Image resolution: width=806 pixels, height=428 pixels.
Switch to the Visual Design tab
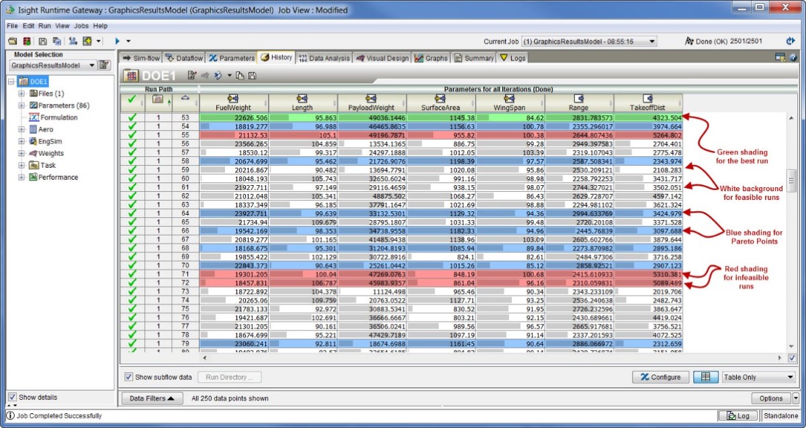coord(382,58)
